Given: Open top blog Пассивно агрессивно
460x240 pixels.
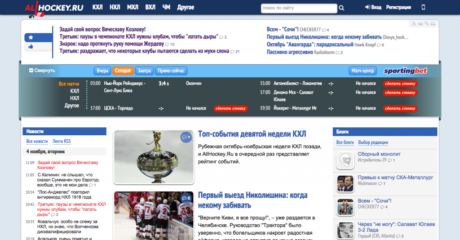Looking at the screenshot, I should coord(290,52).
